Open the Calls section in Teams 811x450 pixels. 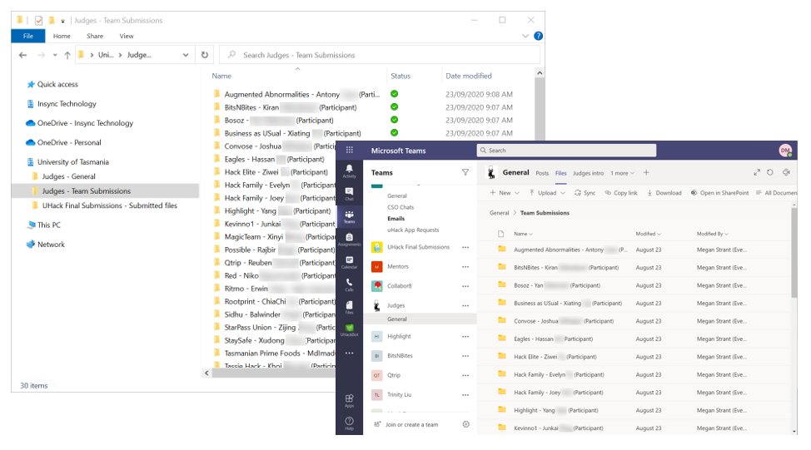coord(349,284)
